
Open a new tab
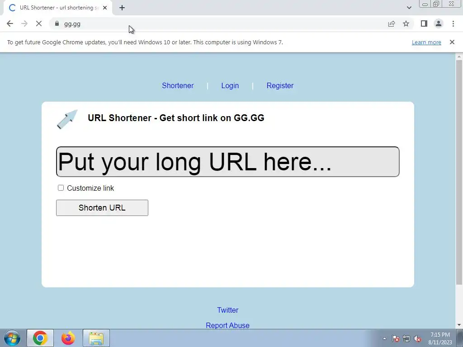[x=122, y=8]
